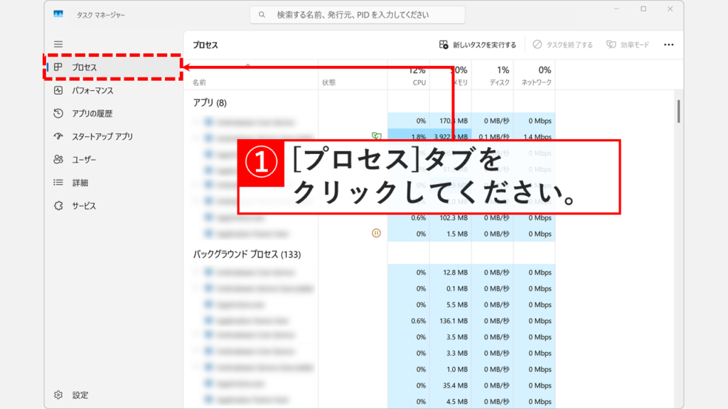This screenshot has width=728, height=409.
Task: Click the hamburger navigation menu icon
Action: tap(60, 43)
